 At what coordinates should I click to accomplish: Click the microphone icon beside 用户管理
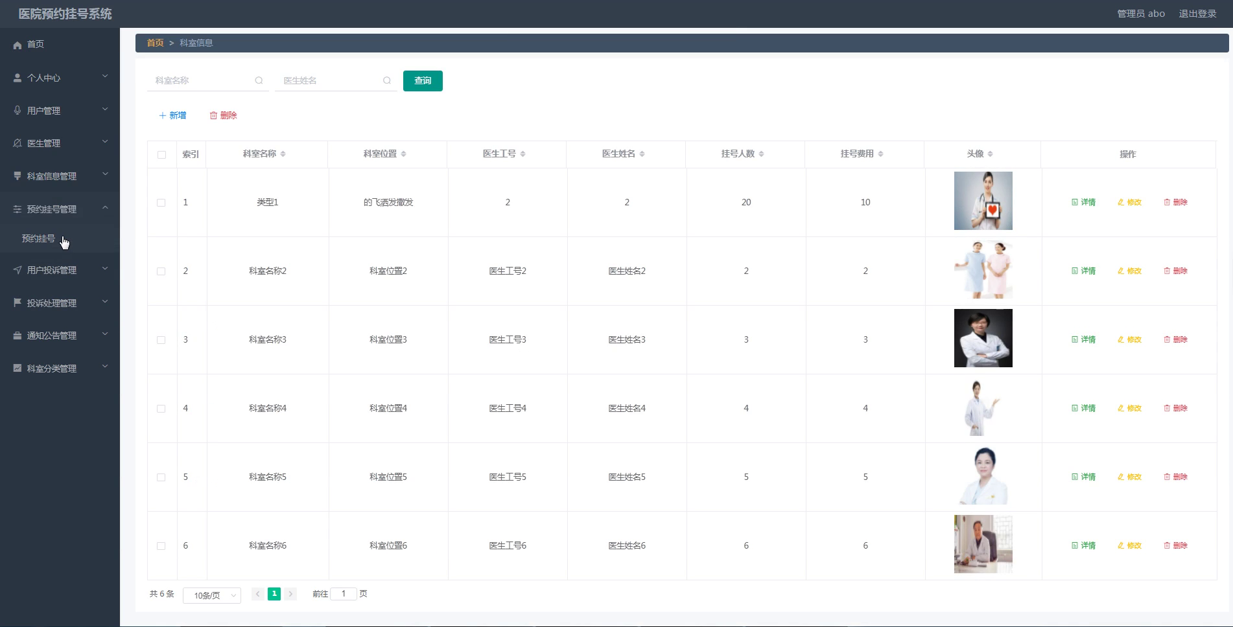(x=18, y=110)
